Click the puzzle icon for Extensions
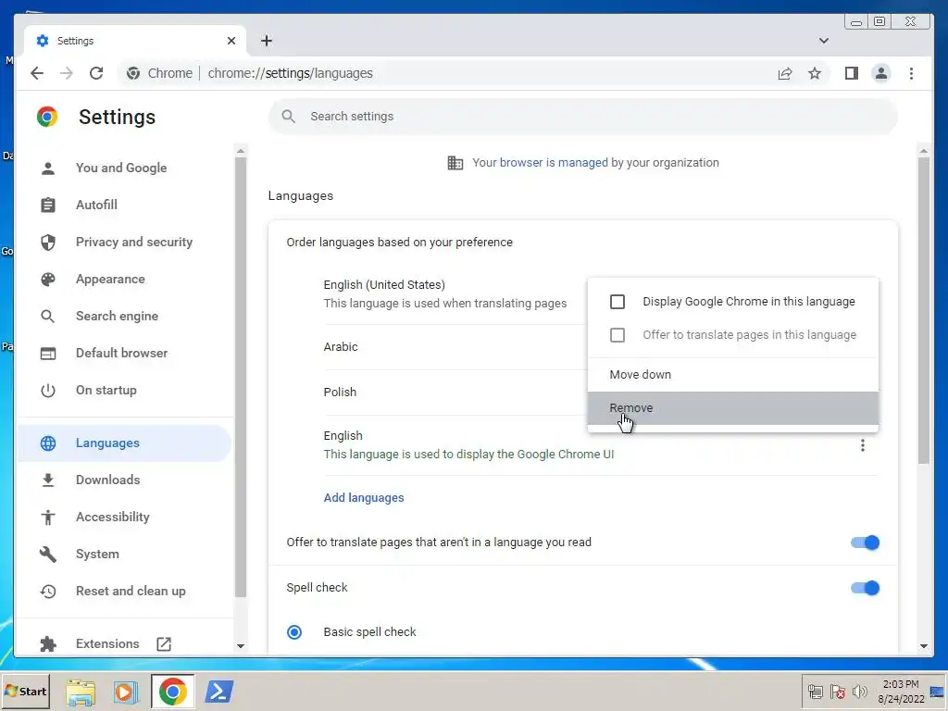Image resolution: width=948 pixels, height=711 pixels. 48,644
